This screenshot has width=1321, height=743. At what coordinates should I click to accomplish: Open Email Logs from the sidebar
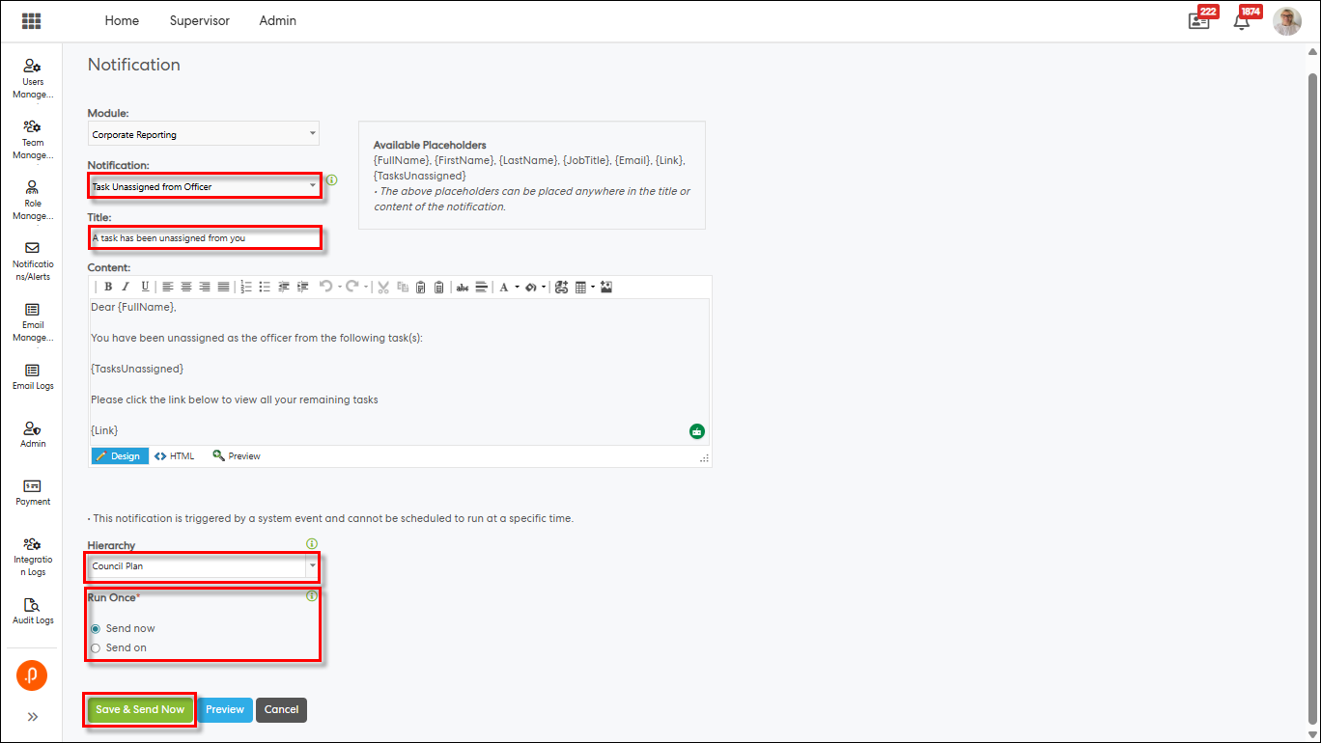(x=33, y=376)
